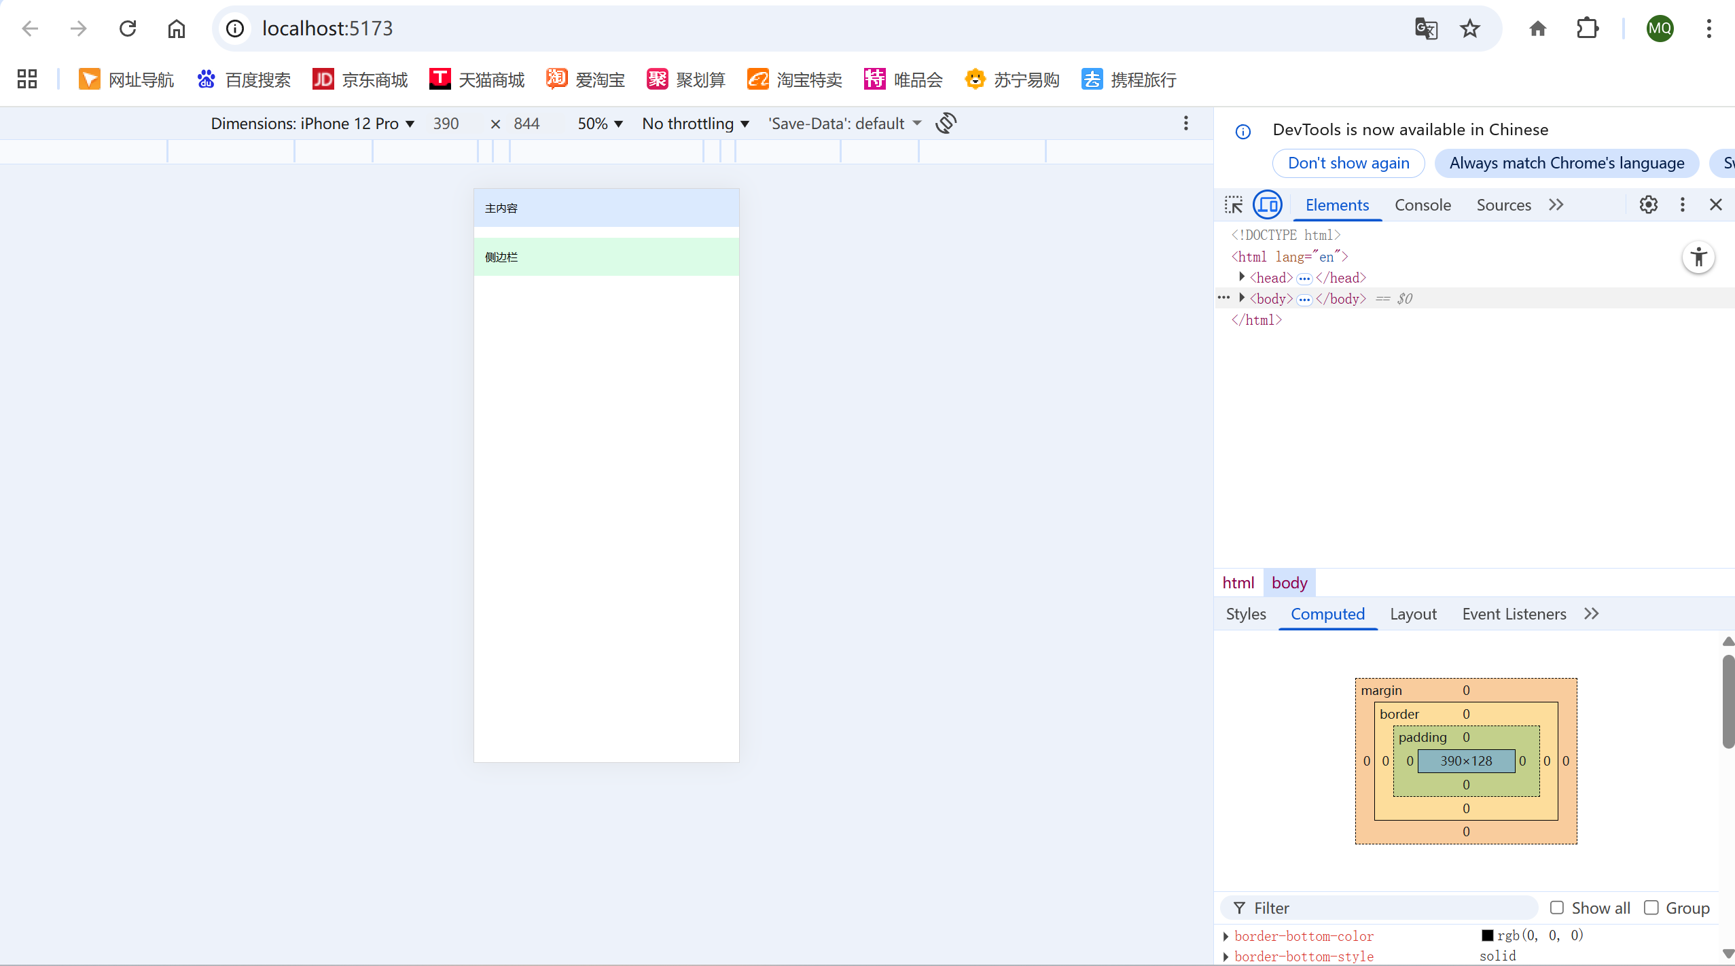Open the Chrome extensions puzzle icon

click(1588, 29)
